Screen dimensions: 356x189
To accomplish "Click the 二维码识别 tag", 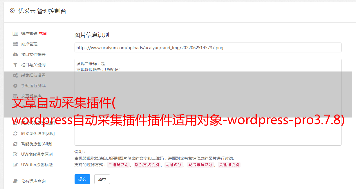I will 118,165.
